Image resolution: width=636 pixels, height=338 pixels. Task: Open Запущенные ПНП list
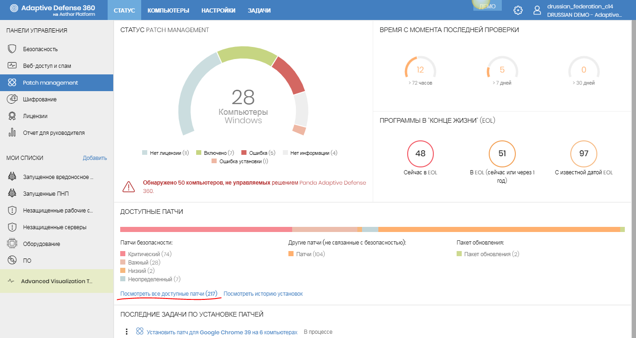pos(56,193)
